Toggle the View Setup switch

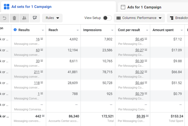tap(107, 18)
